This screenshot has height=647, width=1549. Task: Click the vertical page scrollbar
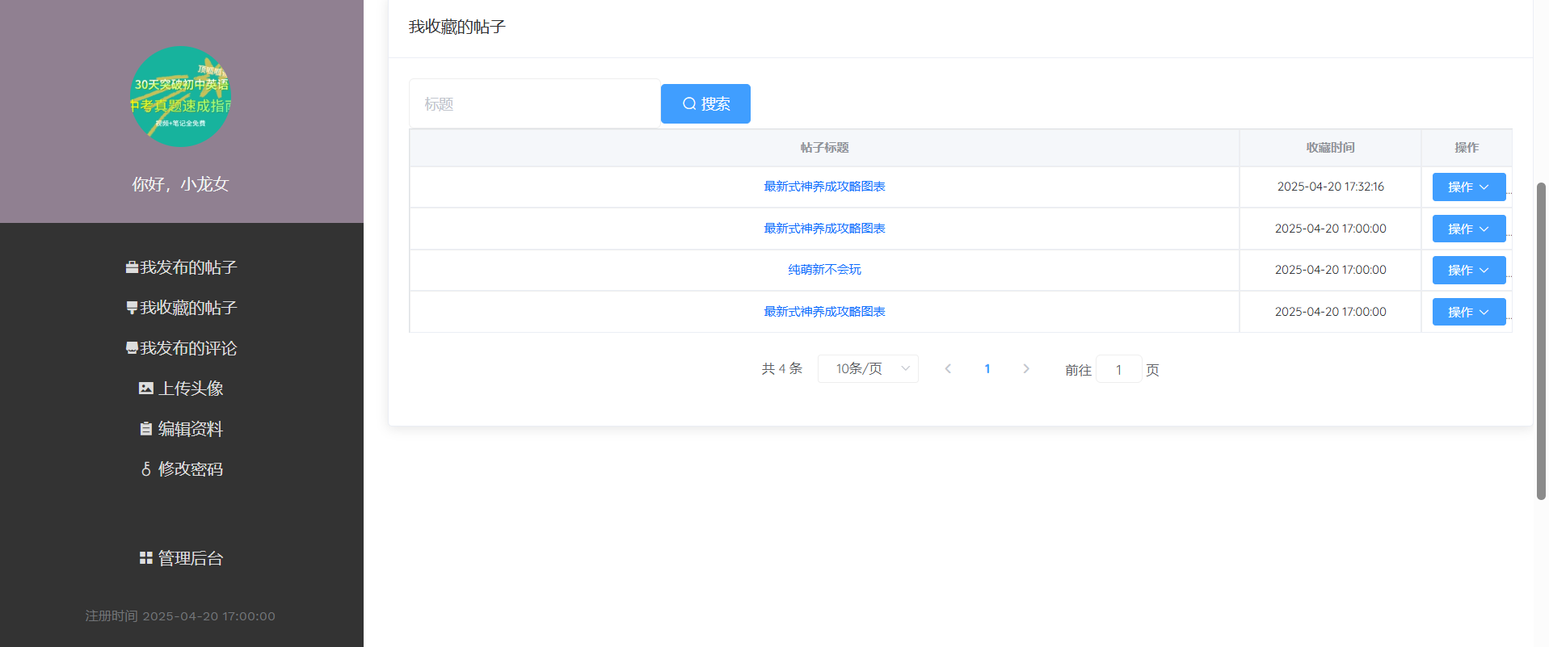1541,341
